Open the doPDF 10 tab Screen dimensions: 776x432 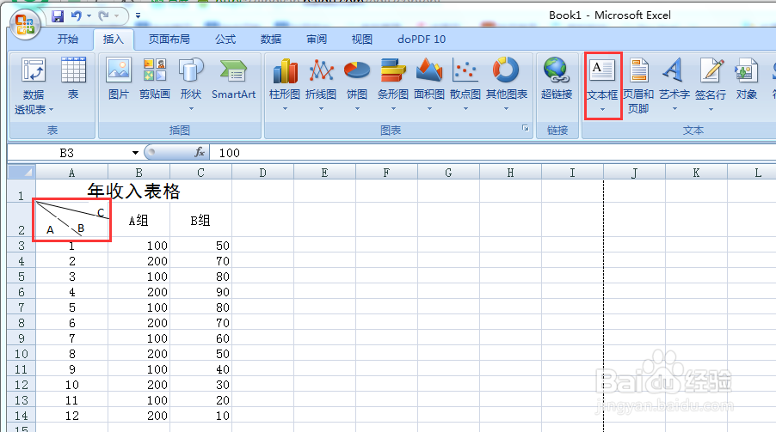[422, 39]
